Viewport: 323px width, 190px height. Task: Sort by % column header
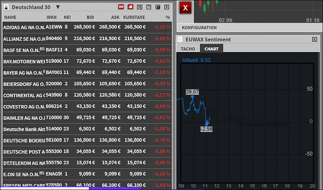[168, 18]
